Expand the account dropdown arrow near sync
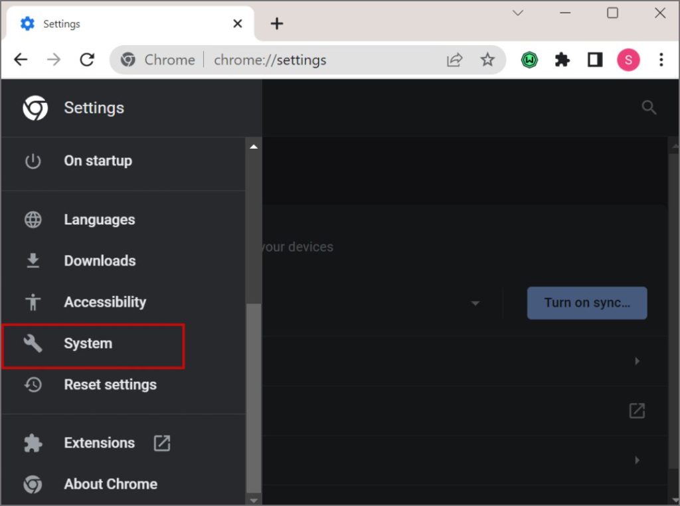Screen dimensions: 680x506 point(475,303)
